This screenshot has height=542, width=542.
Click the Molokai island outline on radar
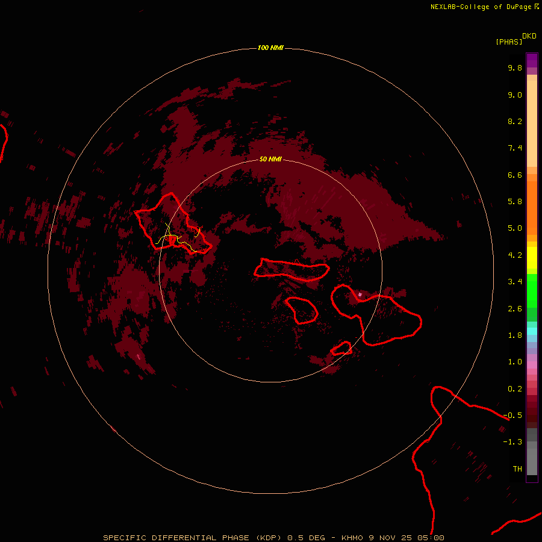pos(291,270)
